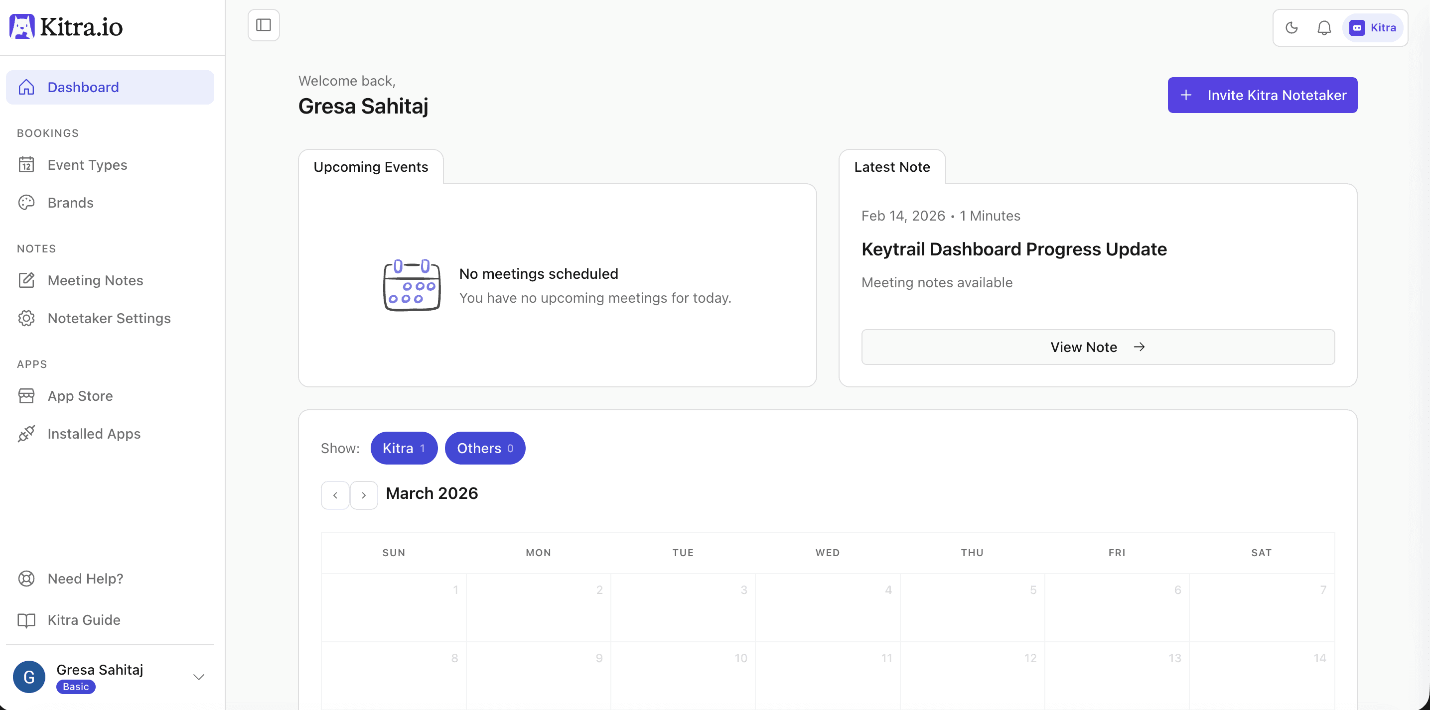Select the Kitra badge in the top bar
Screen dimensions: 1430x710
pos(1372,27)
